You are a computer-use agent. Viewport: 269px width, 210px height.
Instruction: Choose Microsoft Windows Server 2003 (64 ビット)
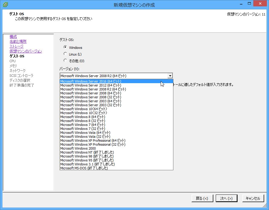click(116, 101)
